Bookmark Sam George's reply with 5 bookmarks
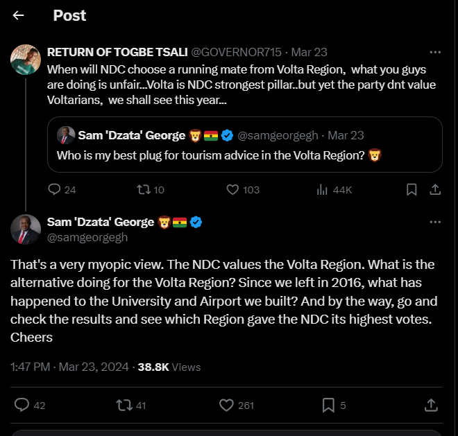The width and height of the screenshot is (458, 436). [328, 405]
